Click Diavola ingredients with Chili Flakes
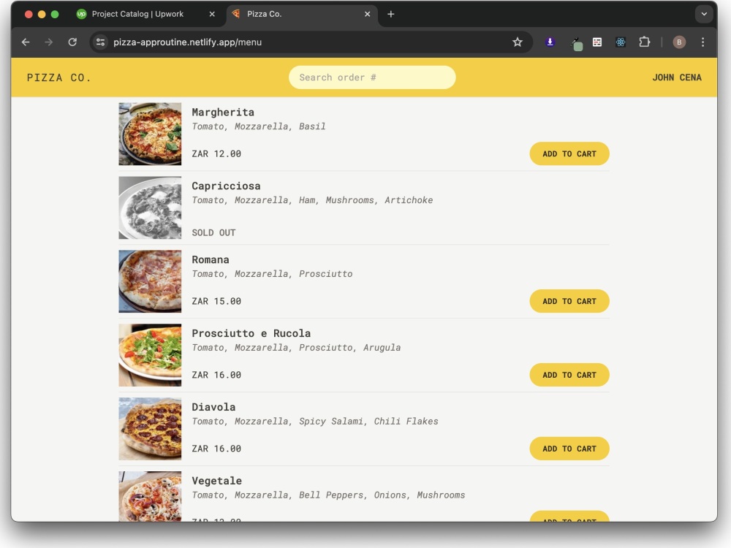This screenshot has height=548, width=731. tap(315, 422)
